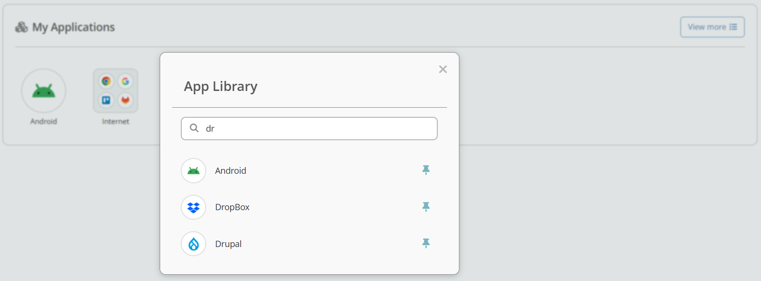This screenshot has width=761, height=281.
Task: Click the search magnifier icon
Action: point(194,128)
